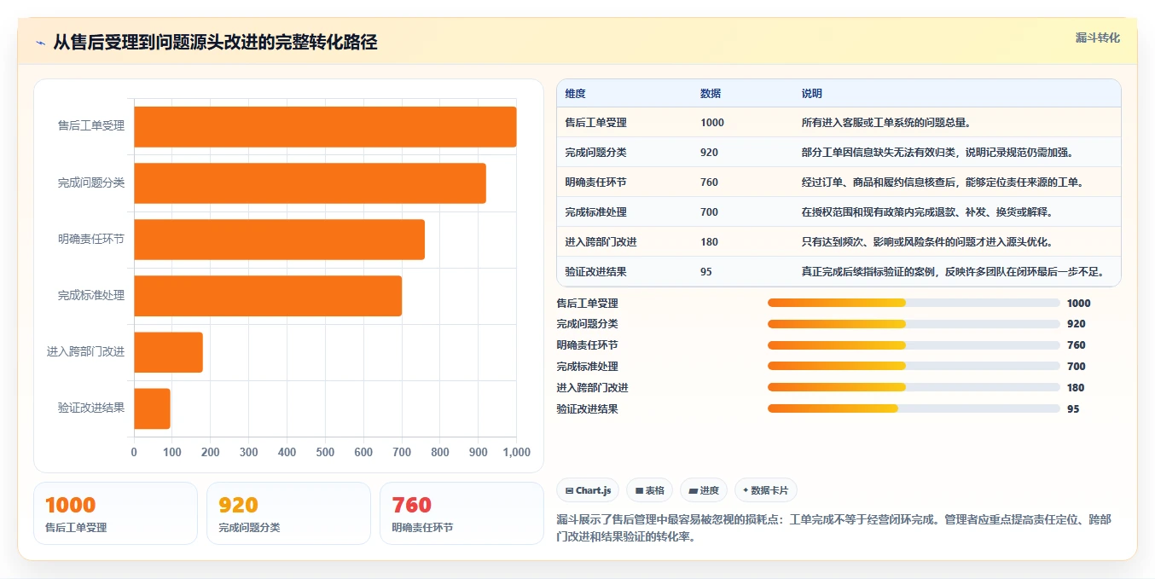Click table cell 完成标准处理
This screenshot has height=579, width=1155.
595,212
